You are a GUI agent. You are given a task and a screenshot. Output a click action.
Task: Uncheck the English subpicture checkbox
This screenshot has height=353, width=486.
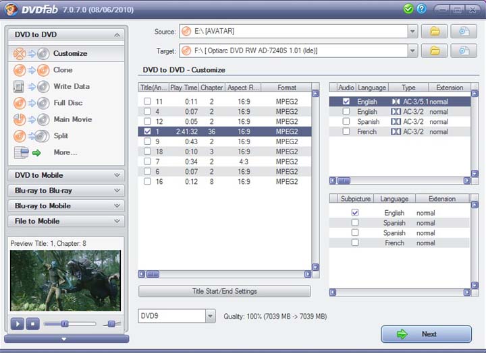pos(355,213)
